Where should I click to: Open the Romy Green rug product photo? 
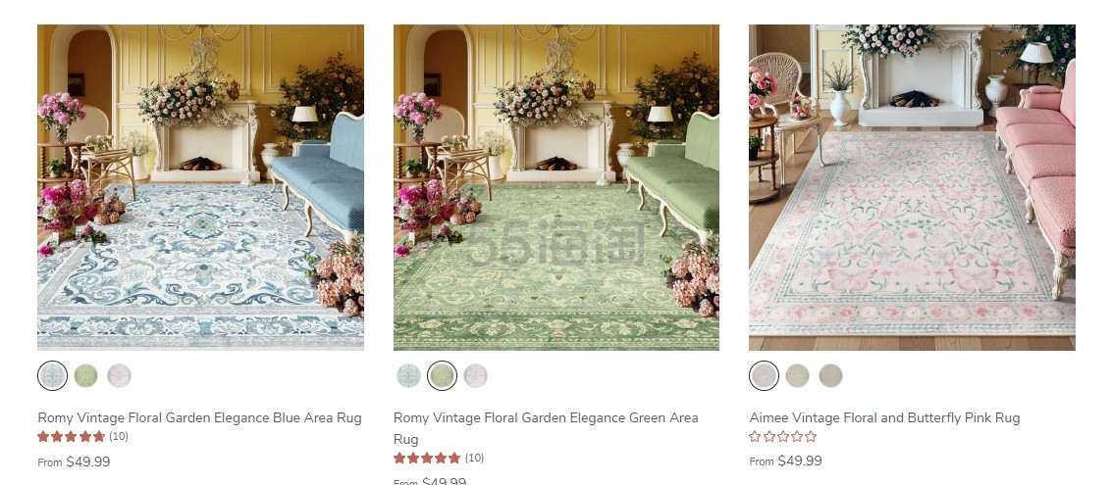coord(556,187)
